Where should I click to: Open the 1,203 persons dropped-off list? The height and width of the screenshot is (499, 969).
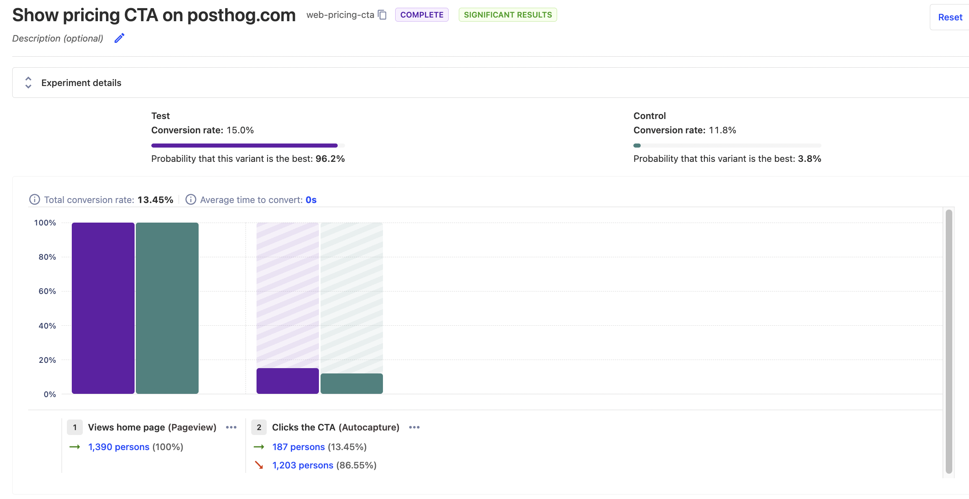tap(303, 465)
